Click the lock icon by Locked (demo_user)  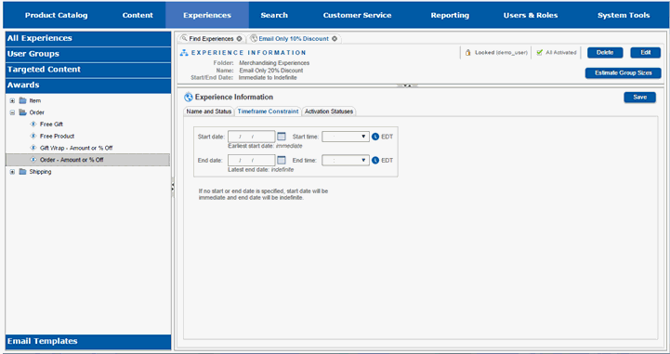click(468, 53)
